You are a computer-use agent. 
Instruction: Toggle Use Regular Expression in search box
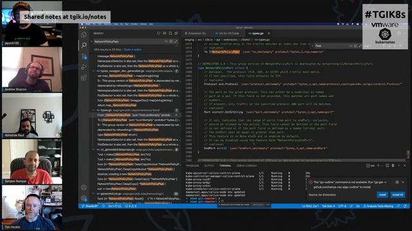click(x=176, y=41)
